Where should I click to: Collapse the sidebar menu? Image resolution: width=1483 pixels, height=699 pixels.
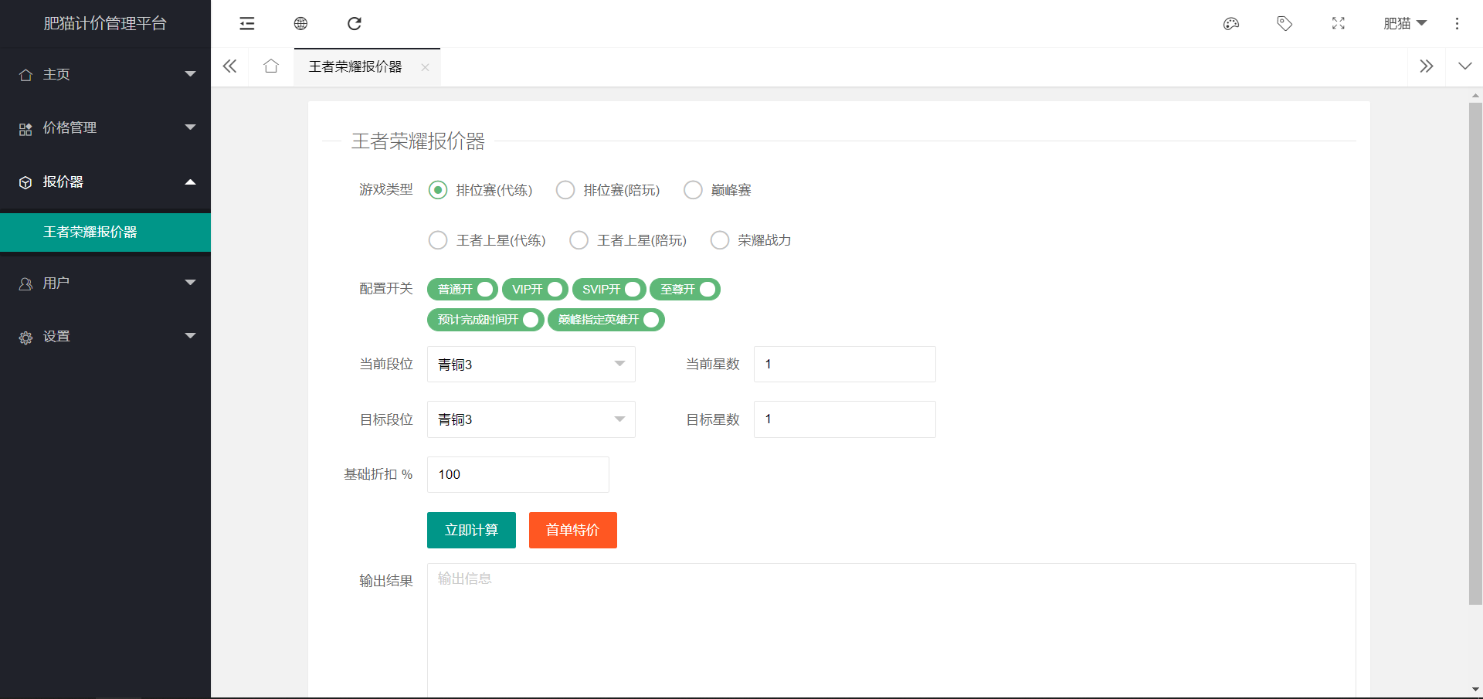tap(246, 24)
